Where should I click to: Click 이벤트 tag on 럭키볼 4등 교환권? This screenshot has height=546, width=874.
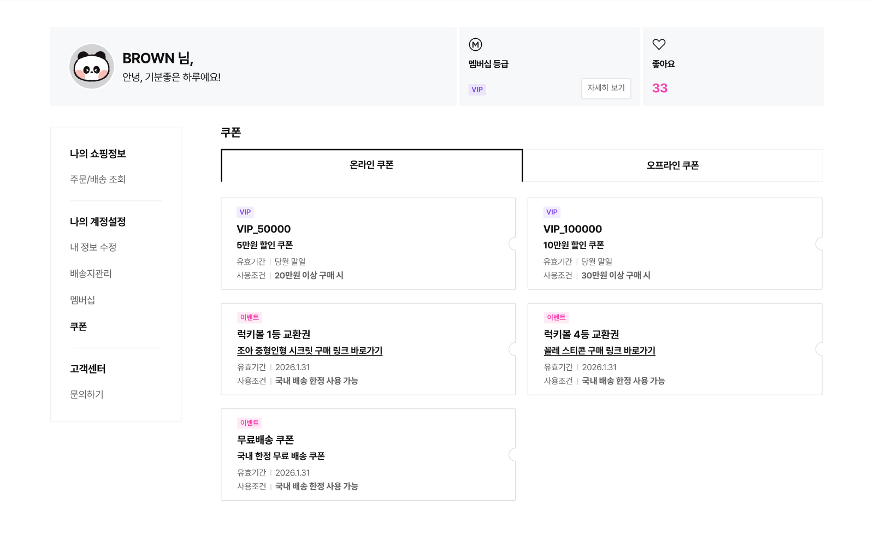556,317
